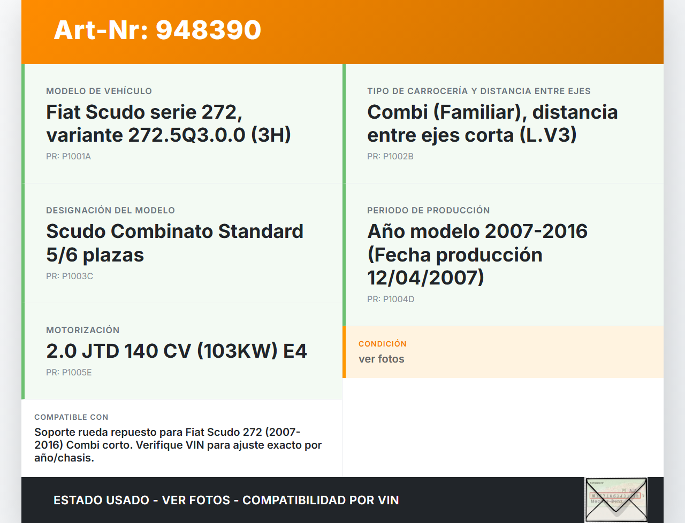
Task: Open the VIN plate thumbnail in footer
Action: pos(616,499)
